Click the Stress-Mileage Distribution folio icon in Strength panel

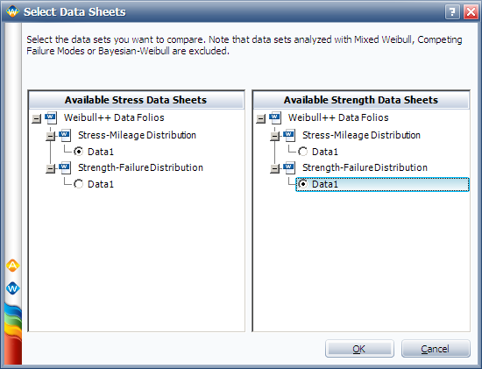pos(289,135)
